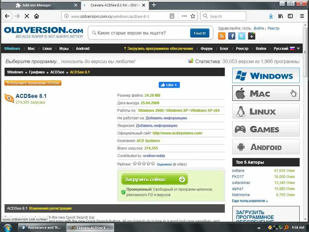Select Mac in the site navigation bar

(31, 49)
